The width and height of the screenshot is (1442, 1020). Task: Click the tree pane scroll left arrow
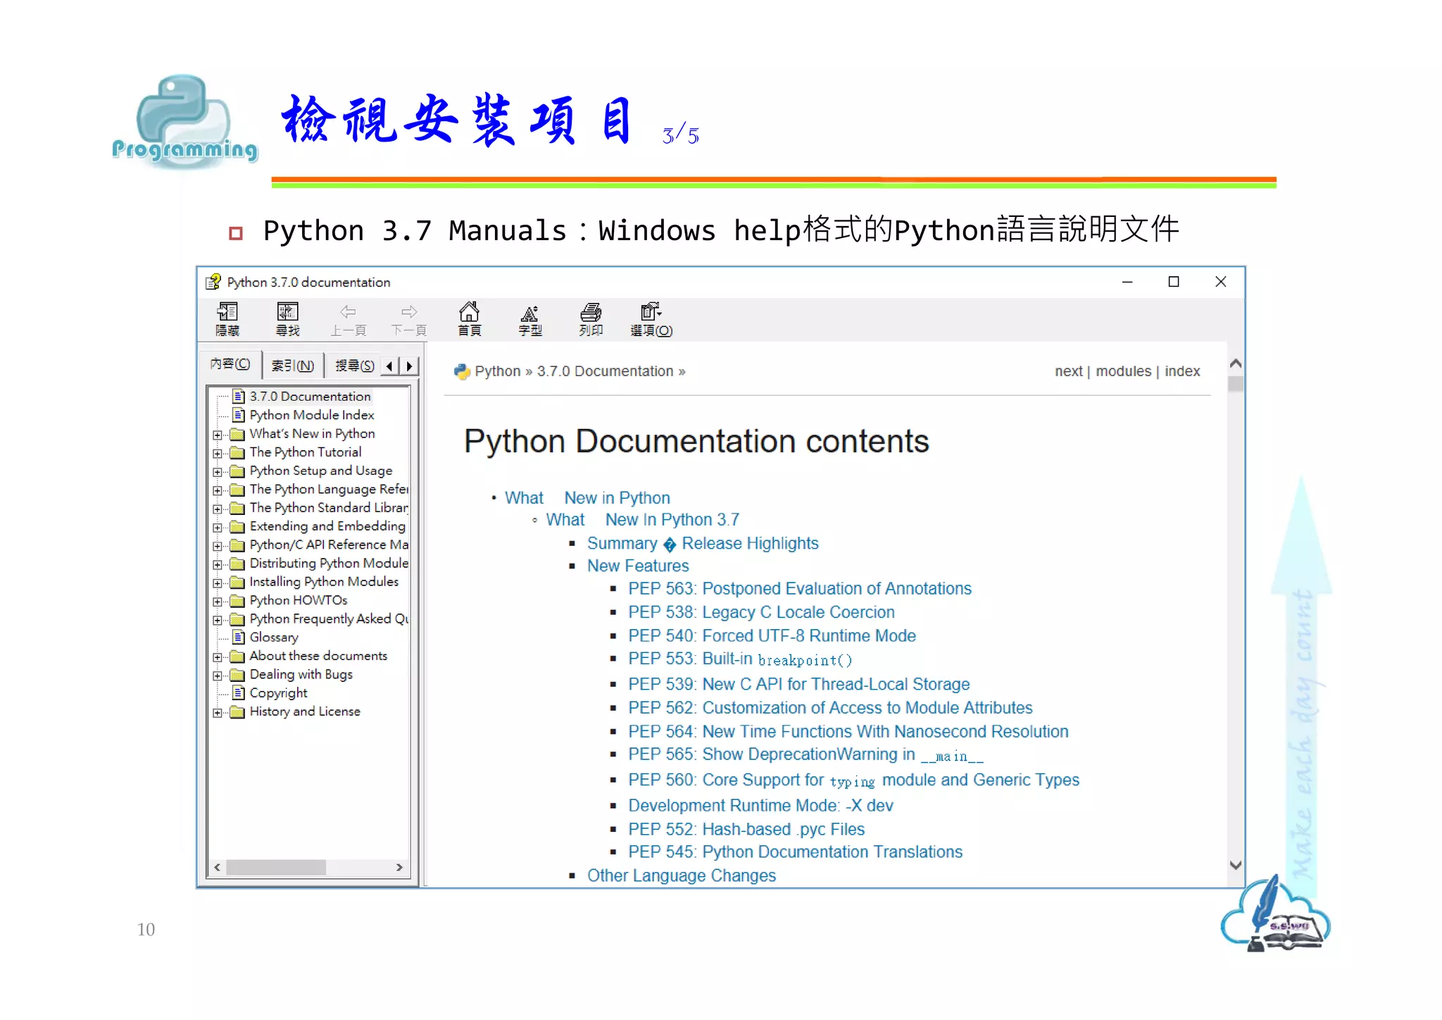click(218, 867)
